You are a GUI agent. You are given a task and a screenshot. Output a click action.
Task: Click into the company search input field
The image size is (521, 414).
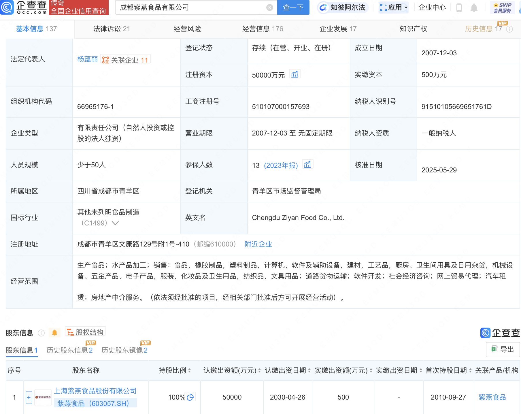pos(190,7)
